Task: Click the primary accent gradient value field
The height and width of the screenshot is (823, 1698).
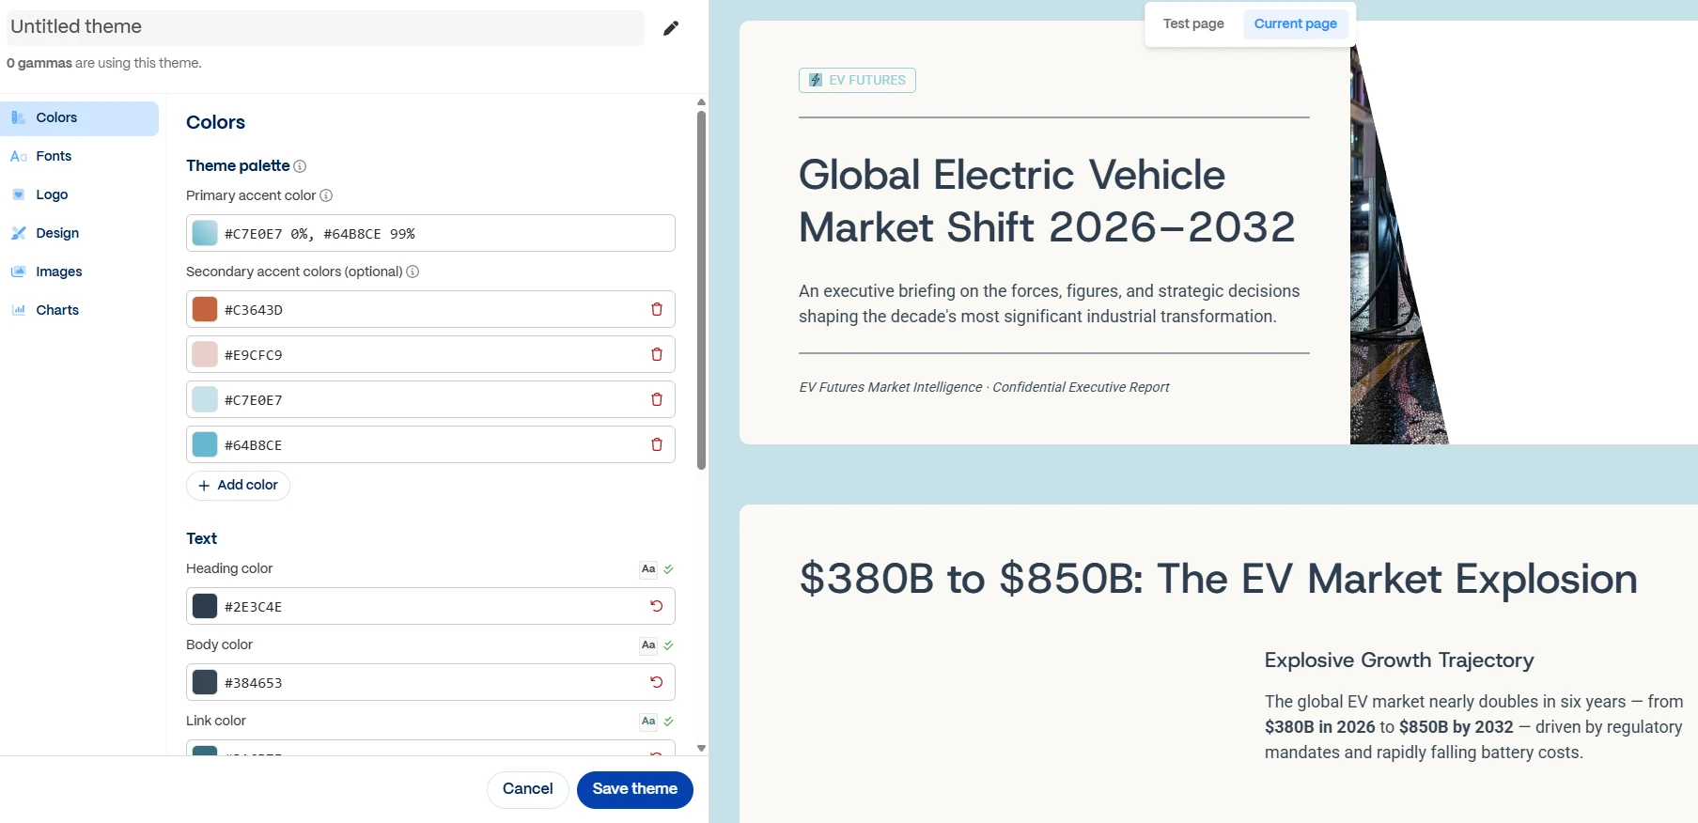Action: click(x=430, y=233)
